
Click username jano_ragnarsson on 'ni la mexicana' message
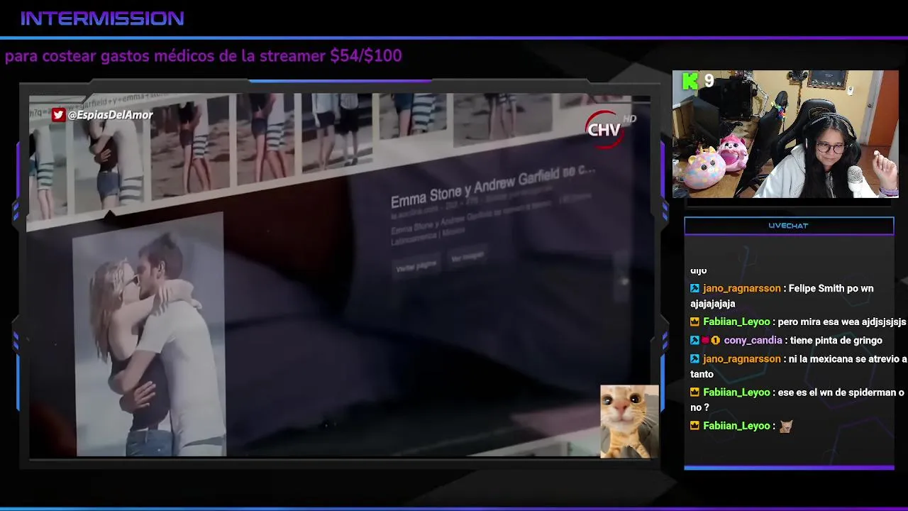point(742,358)
